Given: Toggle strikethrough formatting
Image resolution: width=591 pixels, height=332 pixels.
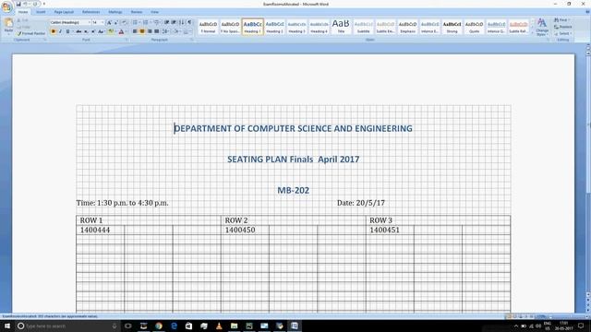Looking at the screenshot, I should (x=78, y=31).
